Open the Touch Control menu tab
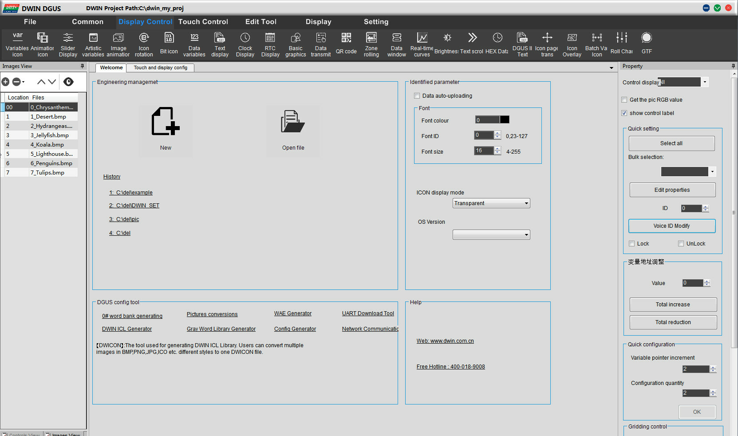This screenshot has width=738, height=436. point(203,22)
